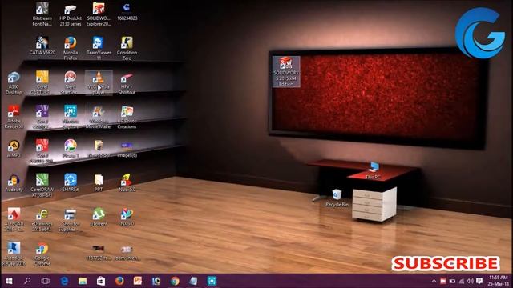
Task: Open the A360 Desktop shortcut
Action: [x=14, y=83]
